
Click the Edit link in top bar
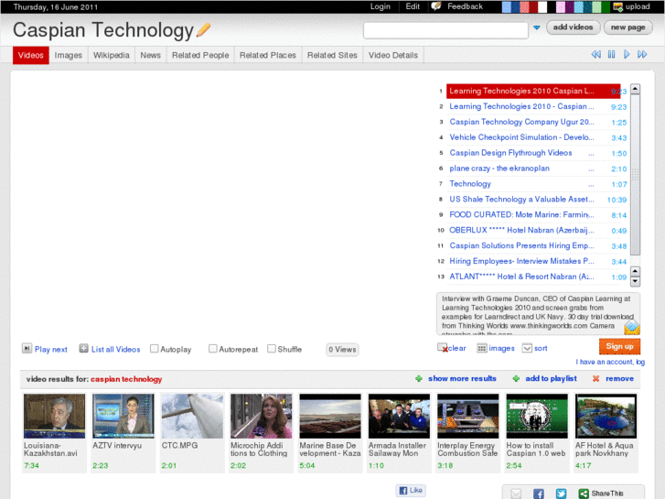(x=413, y=6)
